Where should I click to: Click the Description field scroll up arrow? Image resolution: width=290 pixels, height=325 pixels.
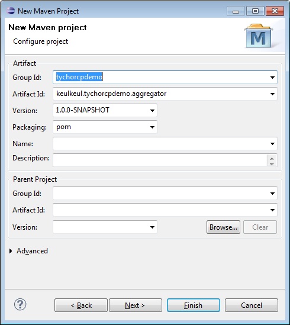click(x=272, y=158)
